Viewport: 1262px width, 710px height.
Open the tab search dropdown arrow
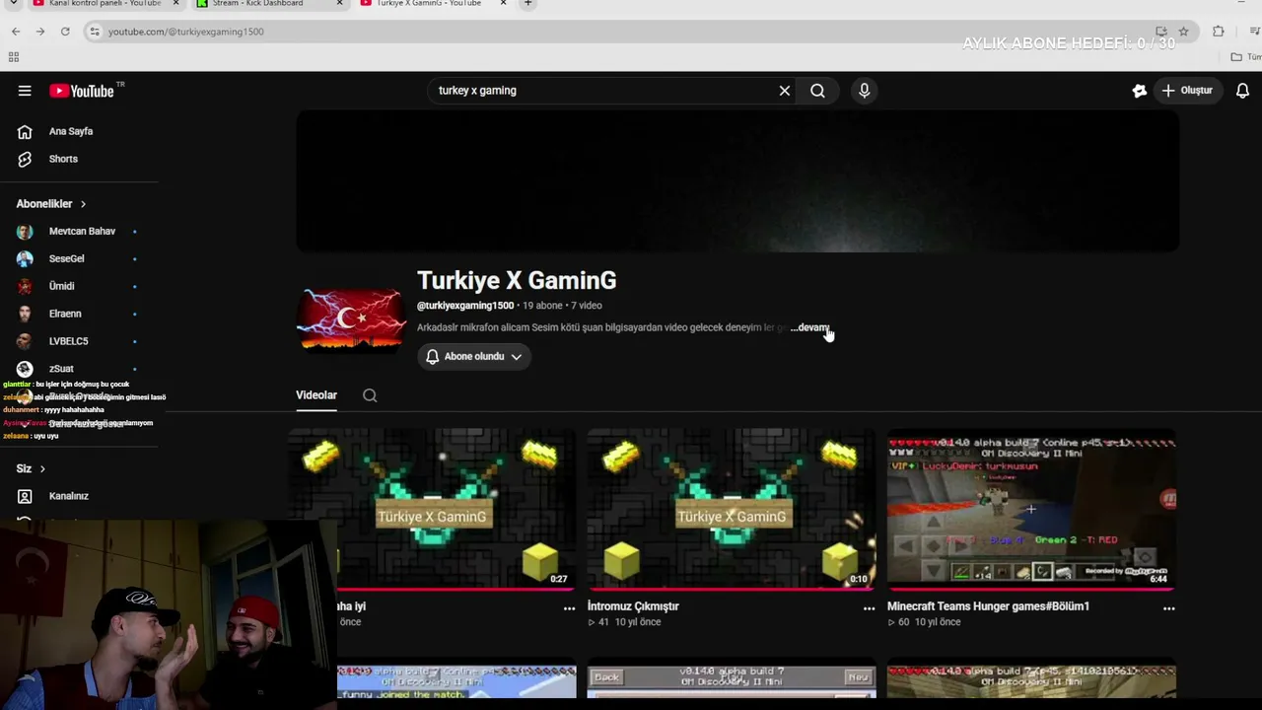click(x=13, y=4)
